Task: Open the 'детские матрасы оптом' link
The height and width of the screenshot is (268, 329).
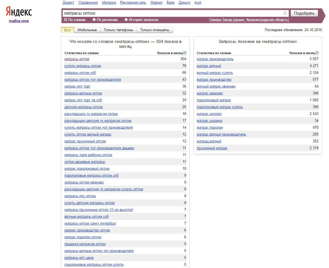Action: tap(84, 107)
